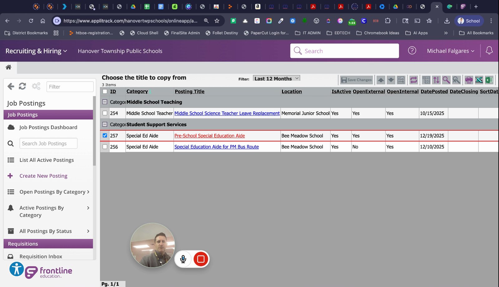The image size is (499, 287).
Task: Expand Active Postings By Category
Action: pyautogui.click(x=48, y=212)
